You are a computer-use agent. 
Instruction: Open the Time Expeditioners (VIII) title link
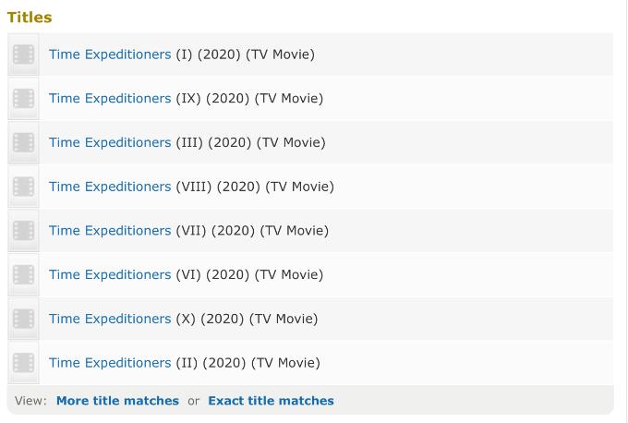pyautogui.click(x=110, y=187)
